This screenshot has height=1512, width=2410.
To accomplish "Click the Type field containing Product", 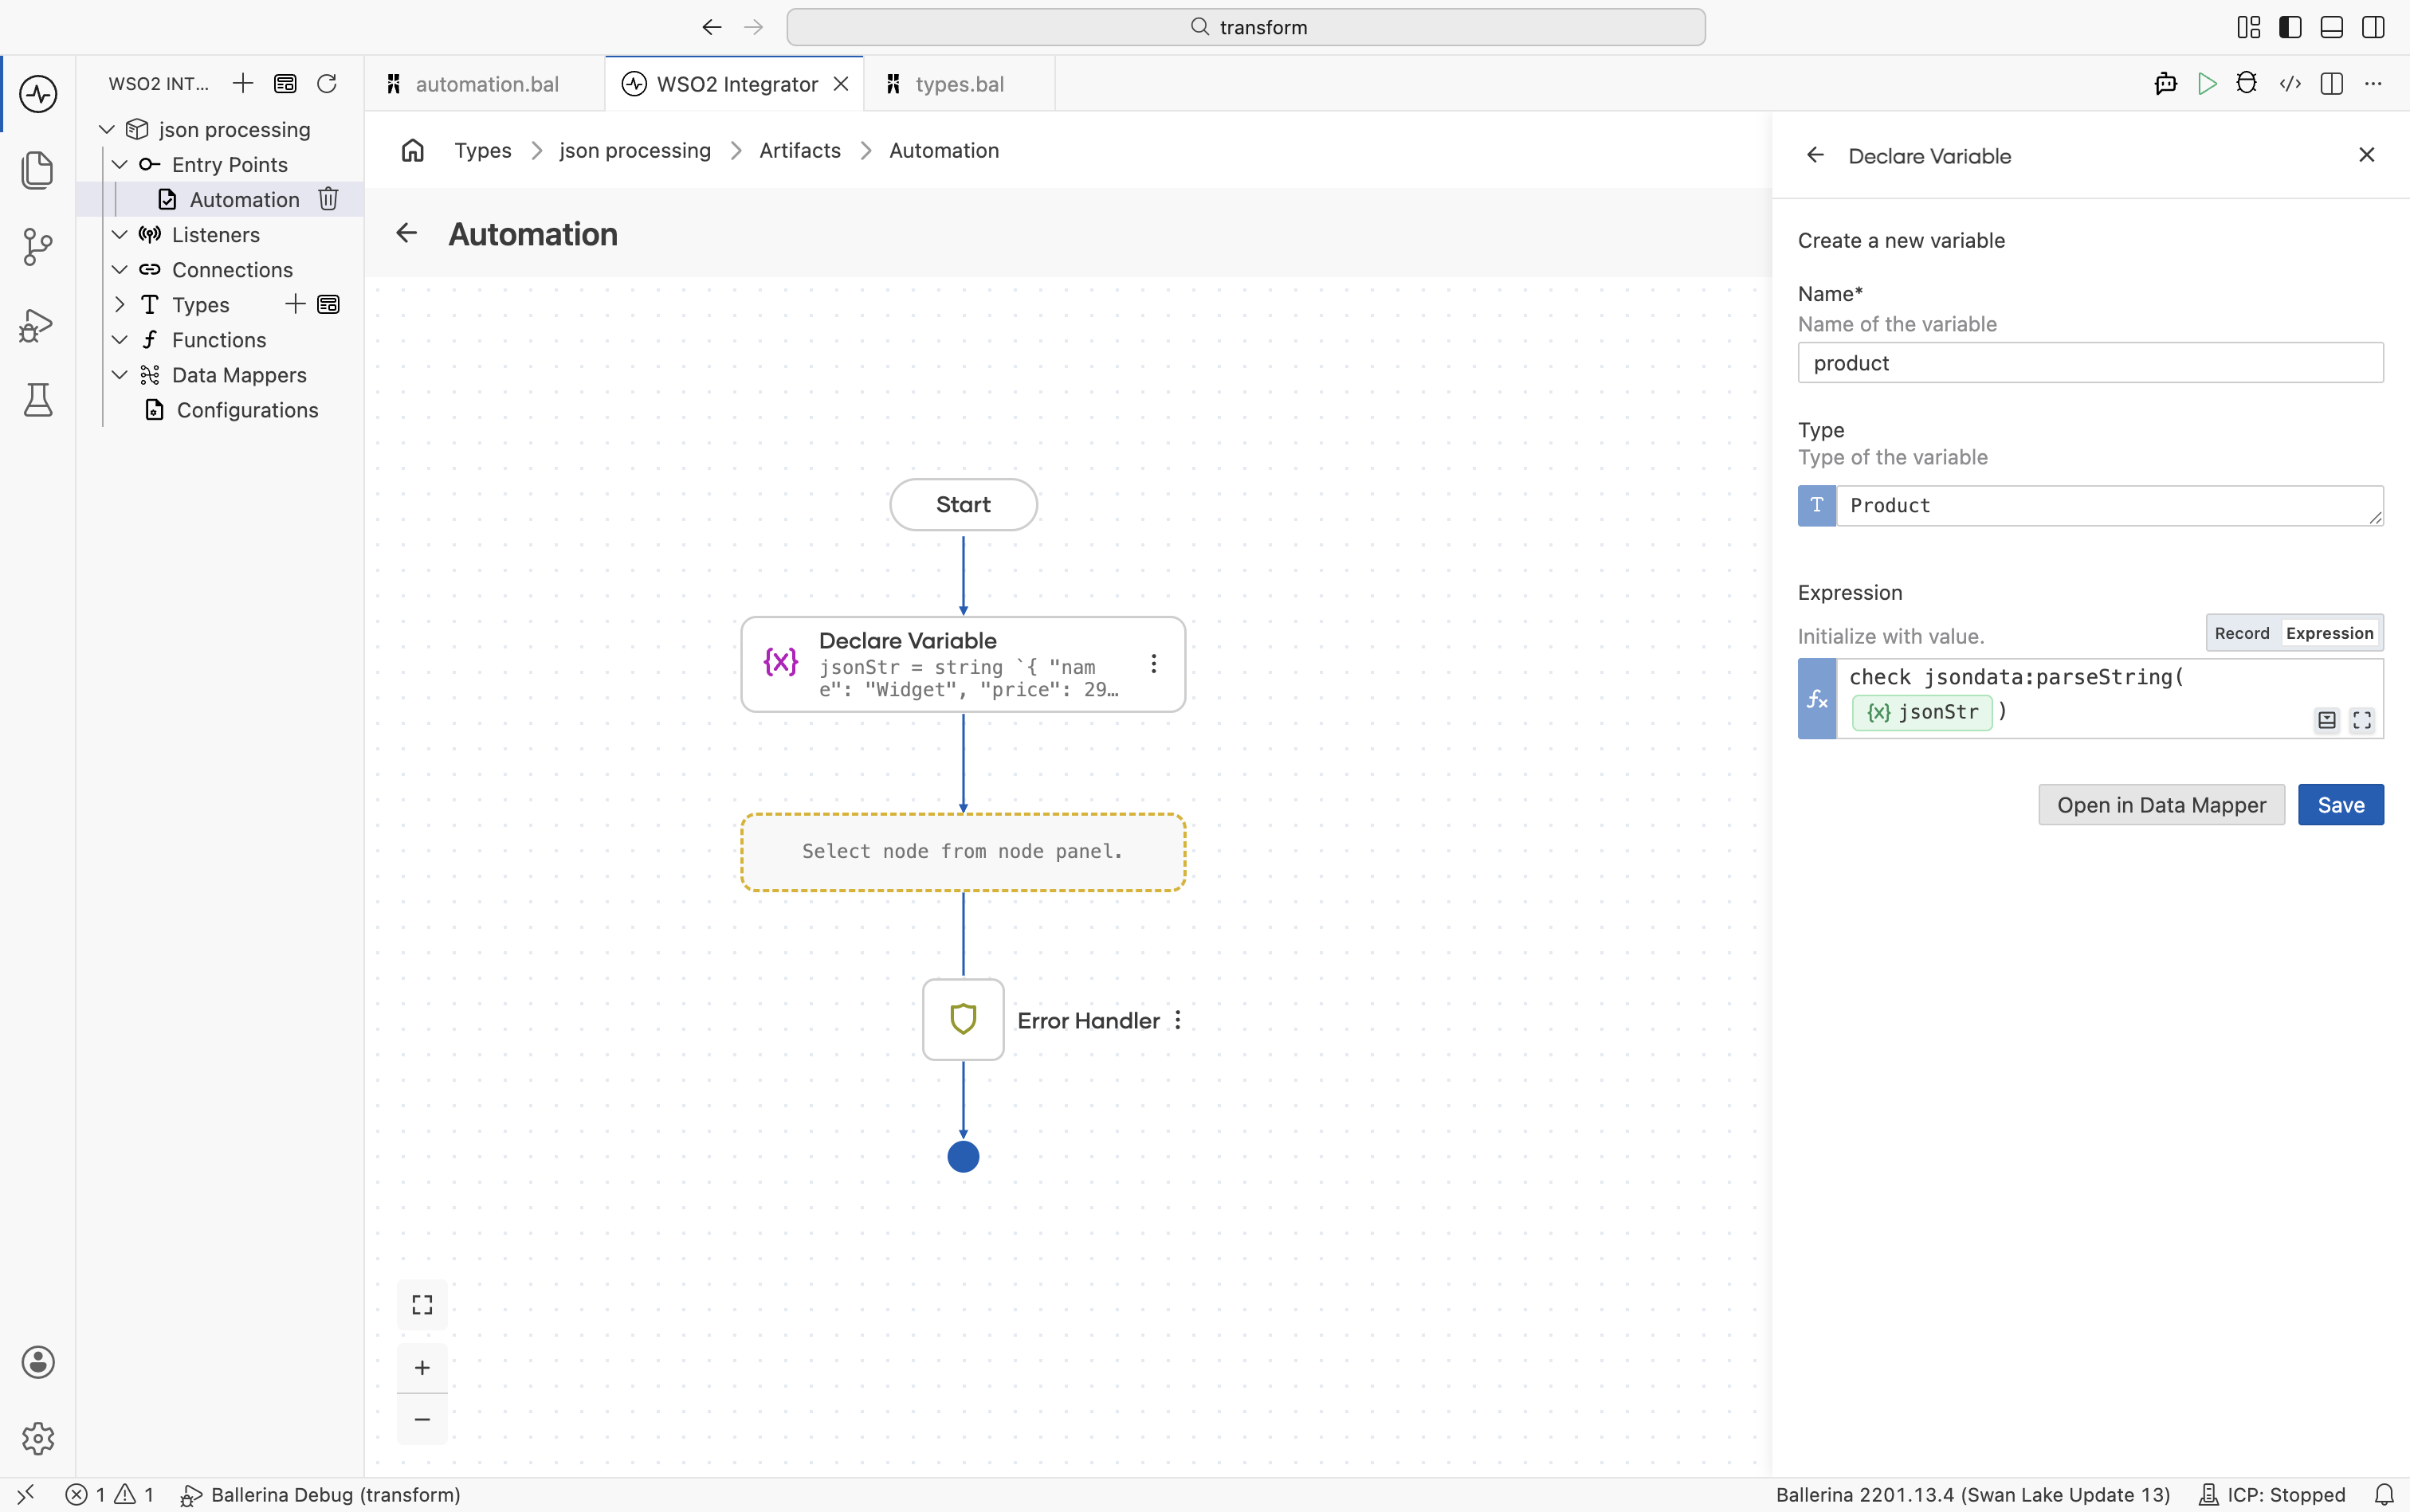I will pyautogui.click(x=2110, y=506).
